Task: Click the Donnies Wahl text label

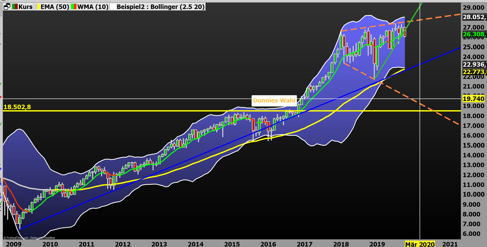Action: click(x=274, y=100)
